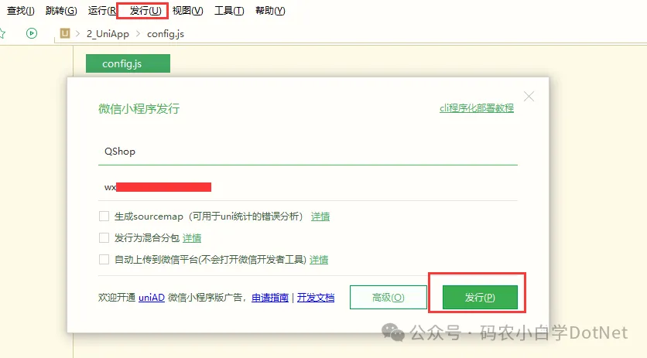The height and width of the screenshot is (358, 647).
Task: Open the 申请指南 link
Action: 270,298
